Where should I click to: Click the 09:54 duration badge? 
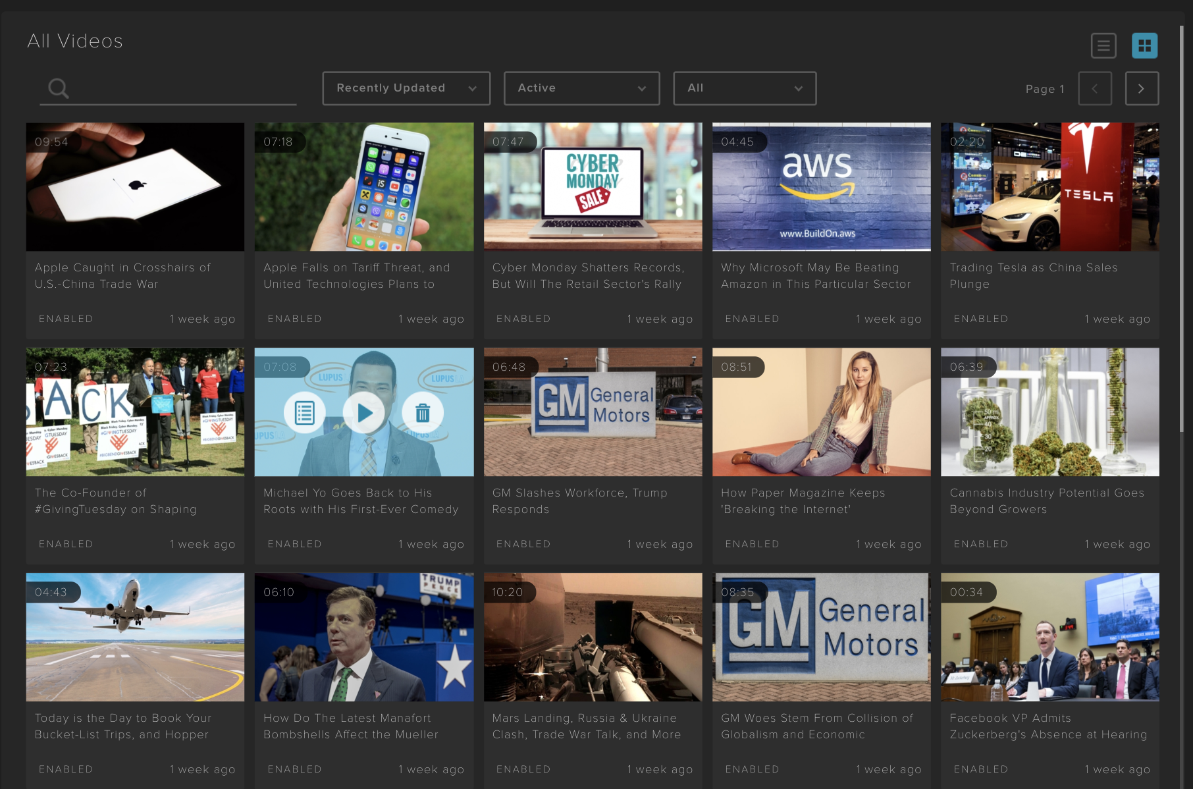tap(53, 142)
